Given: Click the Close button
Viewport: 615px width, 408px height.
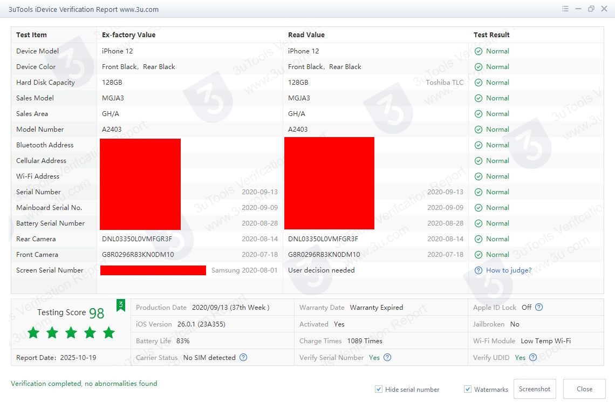Looking at the screenshot, I should click(x=584, y=389).
